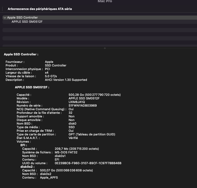Click the volume UUID '0E239BC6-F960-3107-89CF-1C97F78BB46B'
This screenshot has height=188, width=197.
pyautogui.click(x=88, y=163)
